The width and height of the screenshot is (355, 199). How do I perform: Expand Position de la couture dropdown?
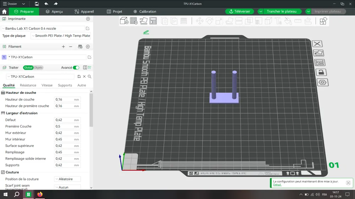point(67,179)
